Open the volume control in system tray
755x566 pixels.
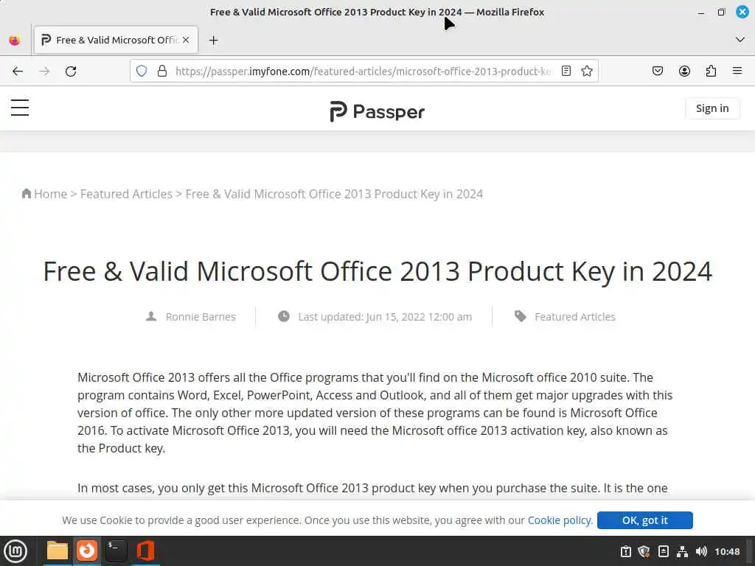click(701, 551)
